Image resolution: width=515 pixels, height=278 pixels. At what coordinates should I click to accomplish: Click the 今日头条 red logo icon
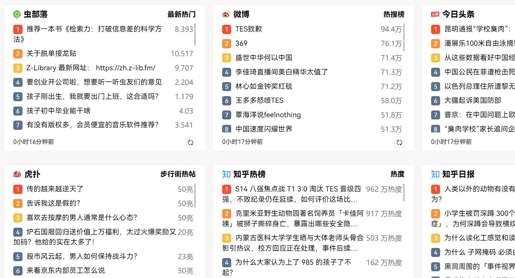(435, 14)
